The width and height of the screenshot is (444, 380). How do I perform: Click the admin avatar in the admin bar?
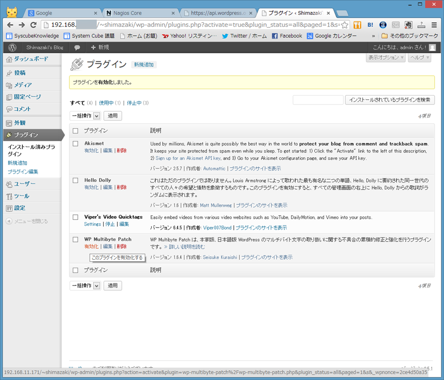(x=433, y=47)
